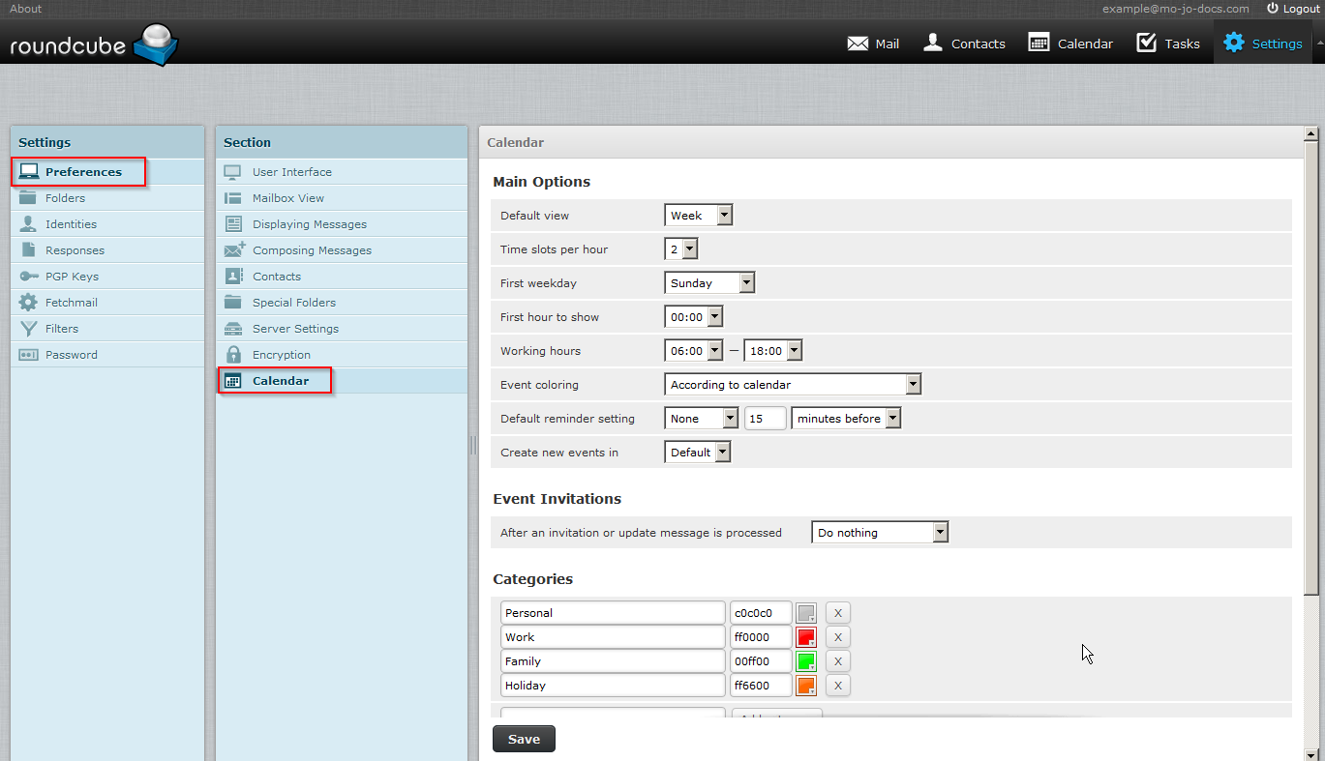Delete the Holiday category with X
This screenshot has width=1325, height=761.
[x=838, y=686]
